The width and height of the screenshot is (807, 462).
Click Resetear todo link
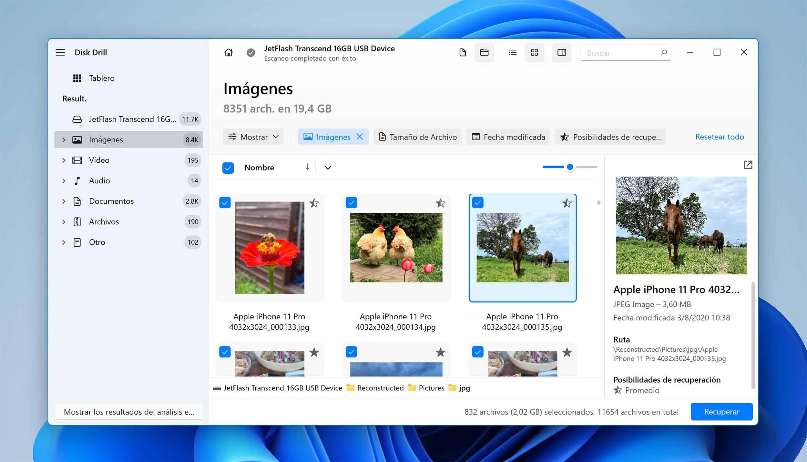[x=719, y=137]
